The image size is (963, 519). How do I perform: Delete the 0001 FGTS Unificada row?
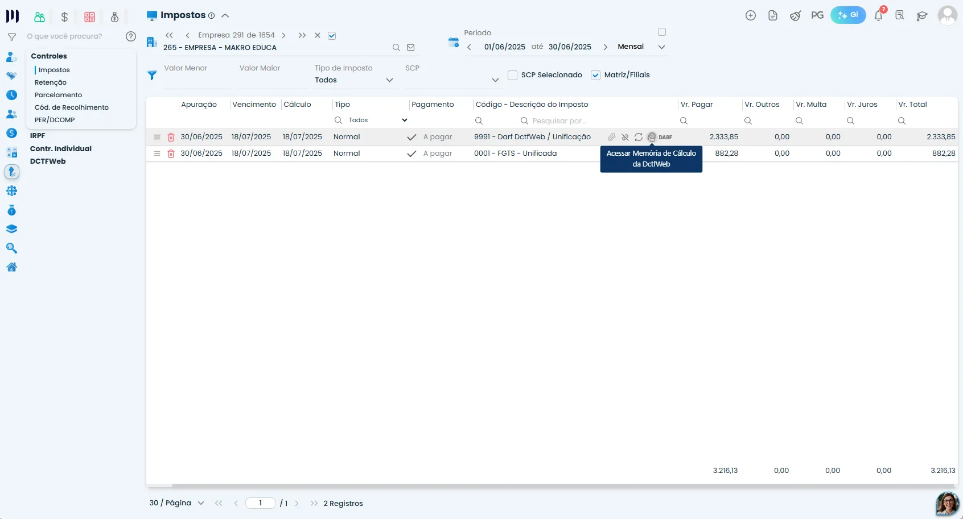pos(171,153)
